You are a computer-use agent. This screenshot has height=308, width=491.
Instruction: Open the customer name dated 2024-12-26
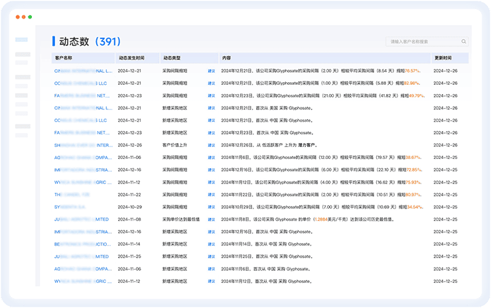coord(83,145)
